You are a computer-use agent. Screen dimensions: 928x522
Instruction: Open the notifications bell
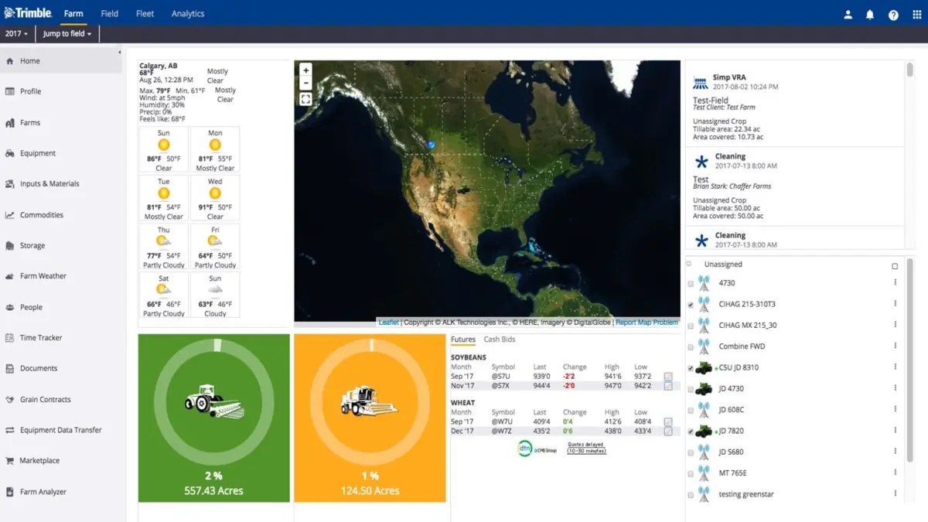pyautogui.click(x=870, y=14)
